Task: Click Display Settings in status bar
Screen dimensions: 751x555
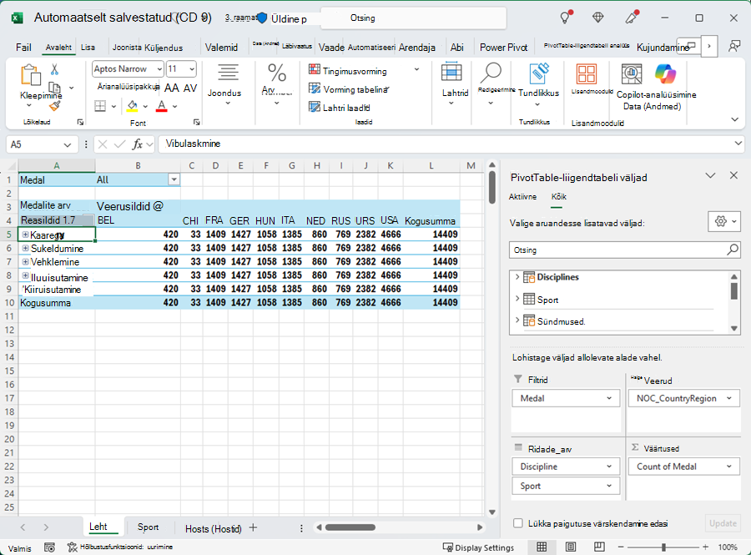Action: click(x=478, y=547)
